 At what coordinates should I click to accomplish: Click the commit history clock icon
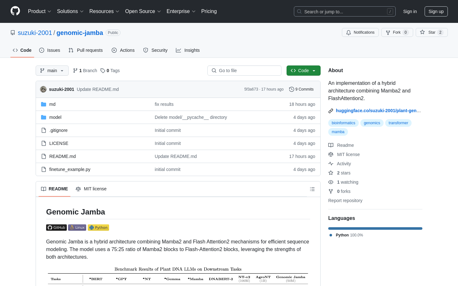click(x=291, y=89)
